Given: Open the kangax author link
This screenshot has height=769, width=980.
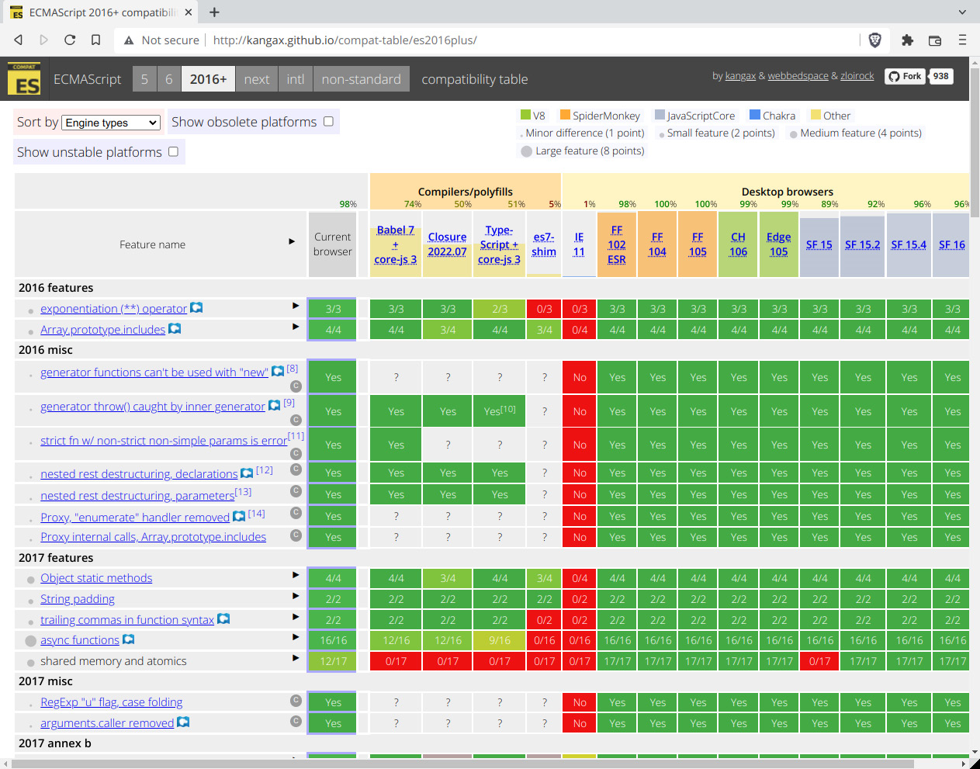Looking at the screenshot, I should click(x=739, y=75).
